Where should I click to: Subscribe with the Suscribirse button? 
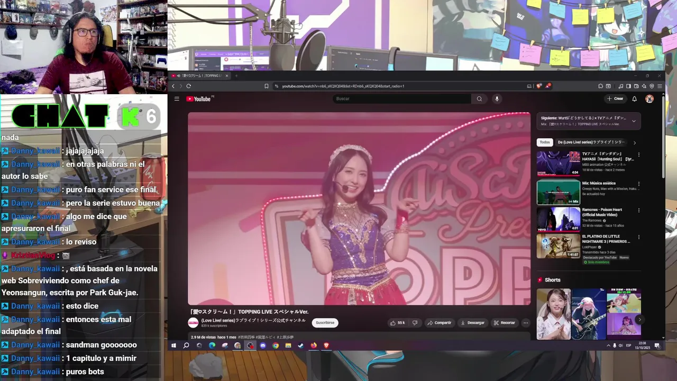click(325, 323)
